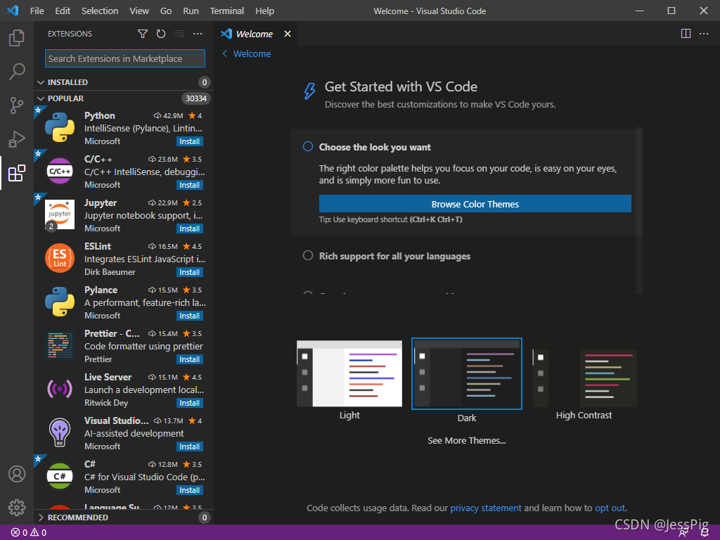Open the Edit menu
This screenshot has width=720, height=540.
click(63, 11)
